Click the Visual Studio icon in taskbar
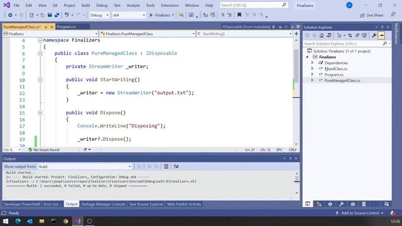Screen dimensions: 402x226 pos(78,221)
